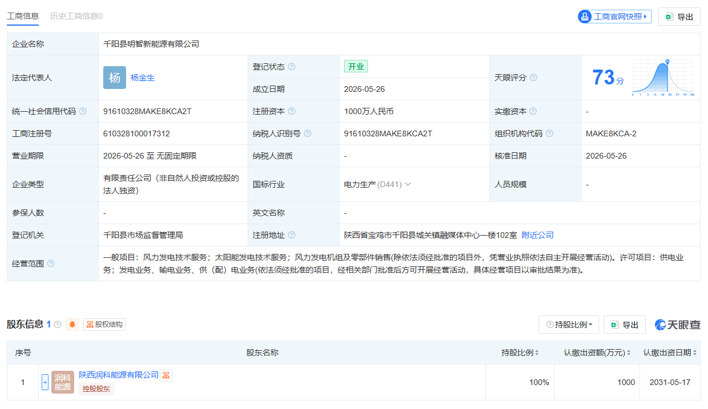Click help icon beside 纳税人识别号
This screenshot has height=409, width=708.
pos(308,133)
